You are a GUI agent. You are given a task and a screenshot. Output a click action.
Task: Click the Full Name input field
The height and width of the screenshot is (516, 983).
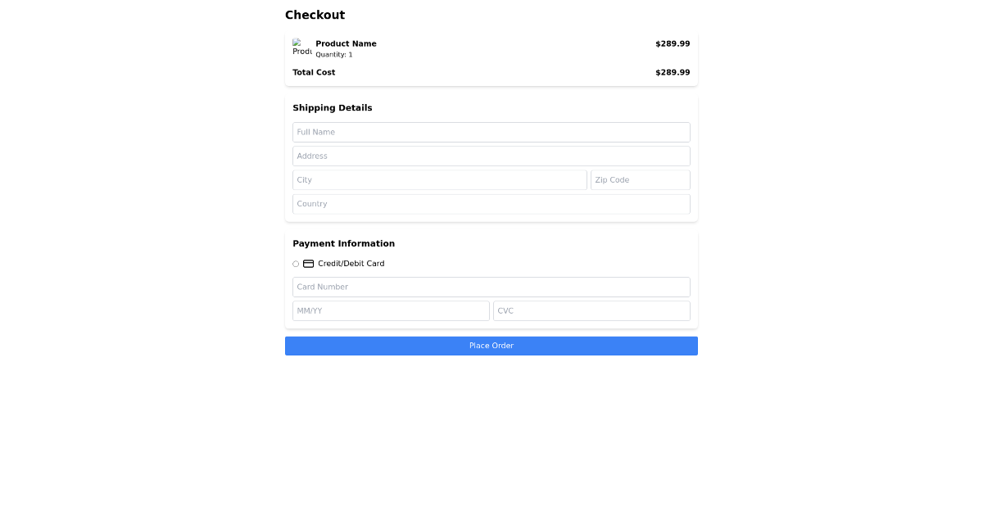pos(491,132)
